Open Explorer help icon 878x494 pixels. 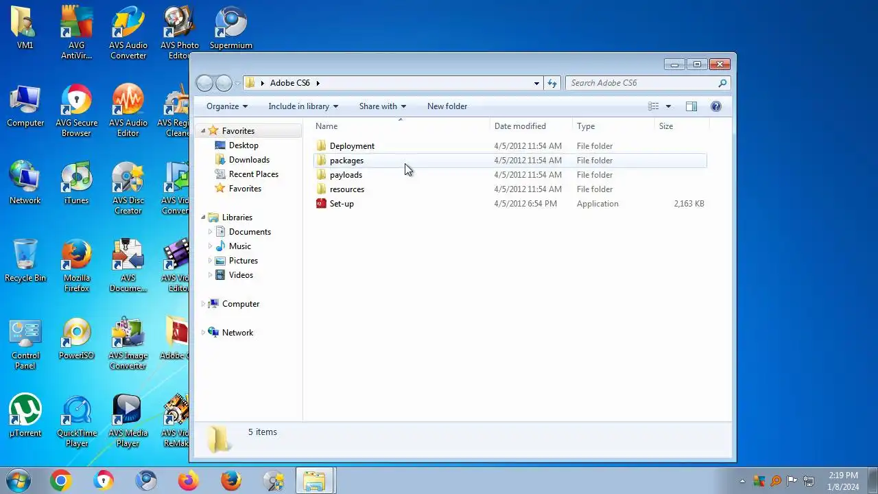(x=716, y=106)
